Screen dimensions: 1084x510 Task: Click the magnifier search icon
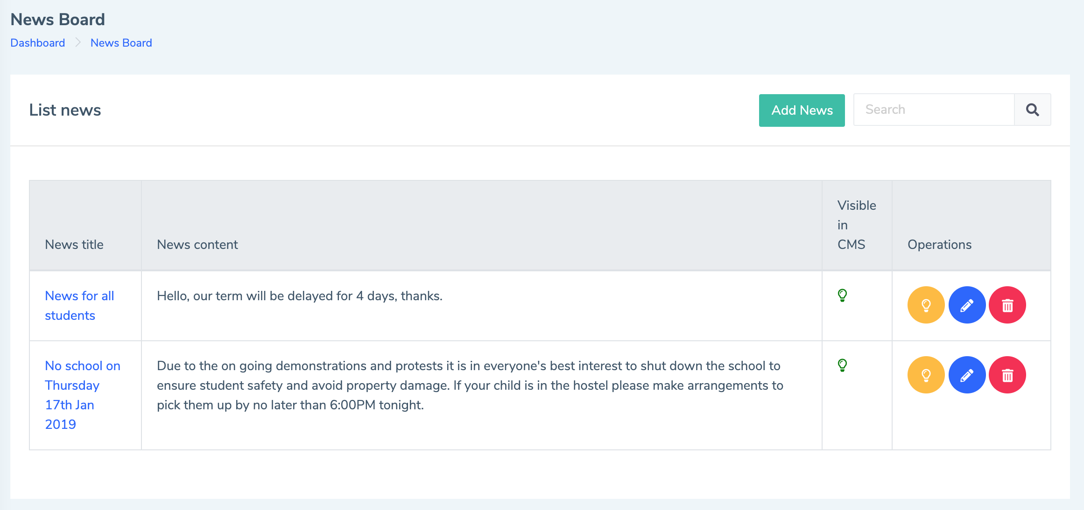point(1033,110)
